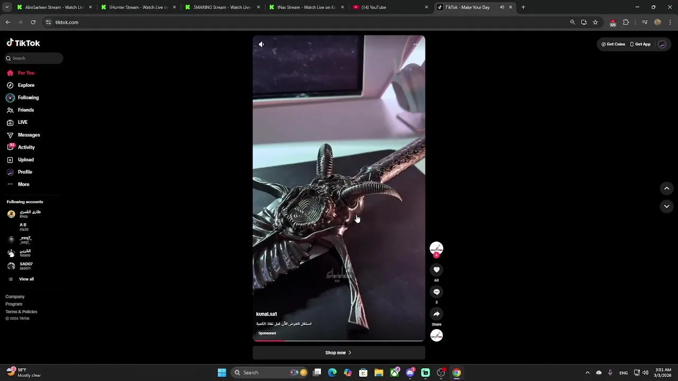Screen dimensions: 678x381
Task: Open advertiser name kunal.sa1
Action: (266, 314)
